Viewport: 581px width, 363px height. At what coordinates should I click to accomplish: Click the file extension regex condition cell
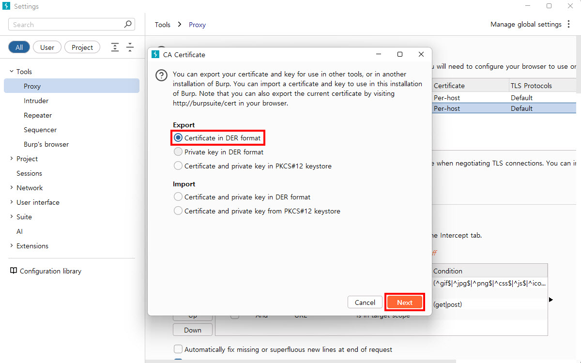coord(489,283)
